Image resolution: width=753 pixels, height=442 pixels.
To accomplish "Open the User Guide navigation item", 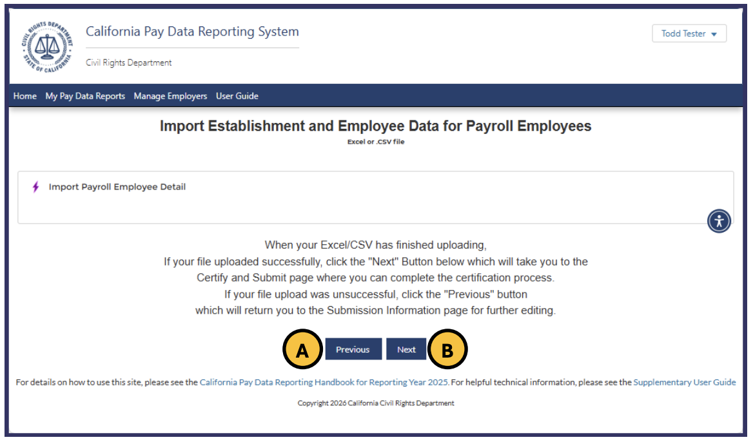I will [236, 96].
